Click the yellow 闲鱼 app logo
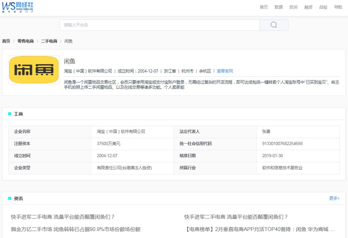 click(34, 69)
